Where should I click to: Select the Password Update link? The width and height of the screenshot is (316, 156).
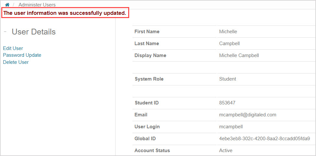click(22, 55)
